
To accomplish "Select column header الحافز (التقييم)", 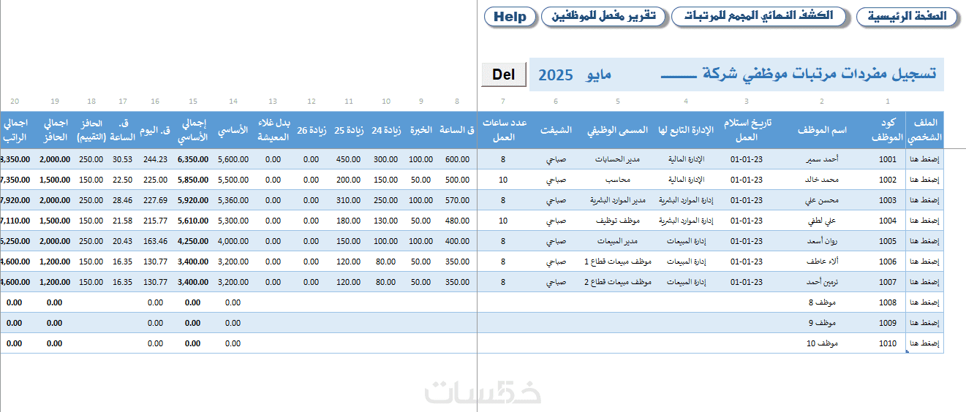I will click(x=91, y=130).
